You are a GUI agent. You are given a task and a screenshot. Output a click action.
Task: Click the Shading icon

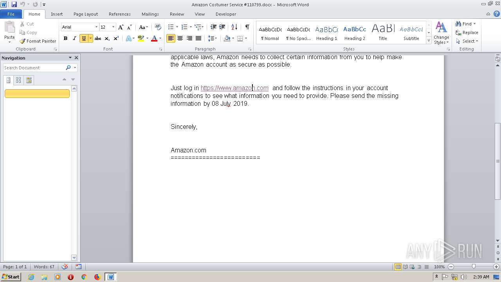point(227,38)
